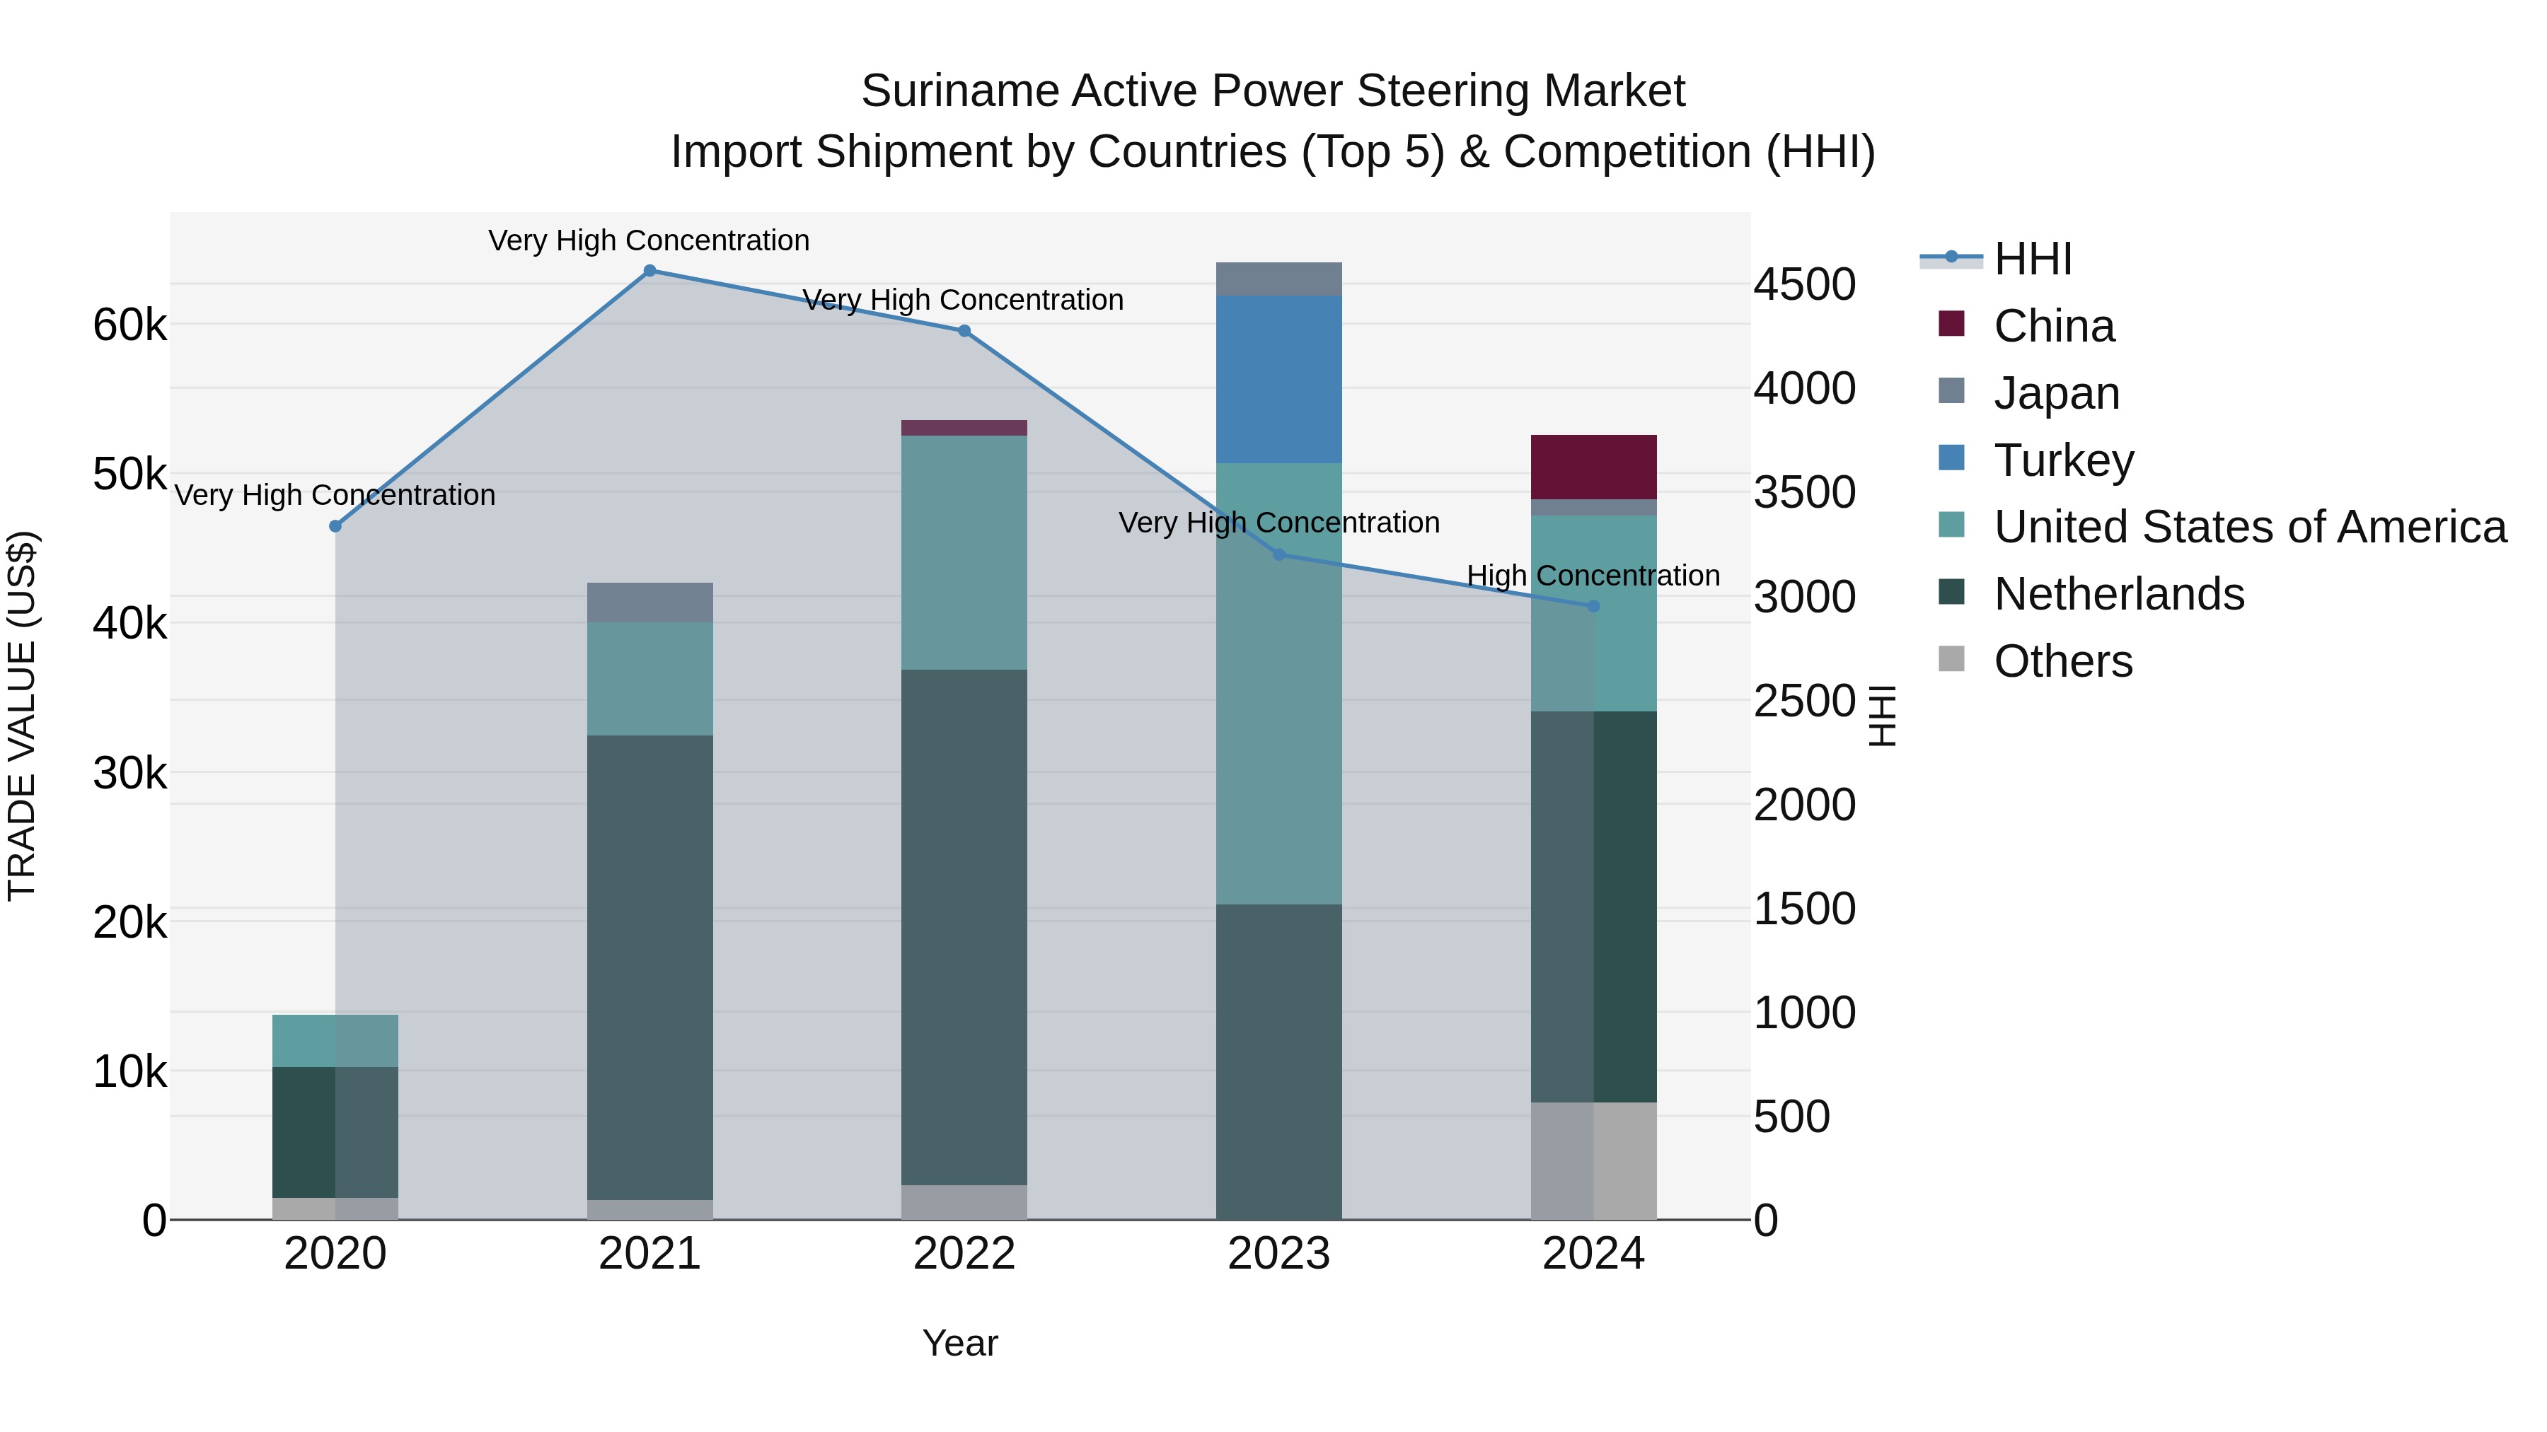Click Very High Concentration annotation above 2021
The height and width of the screenshot is (1432, 2547).
tap(649, 240)
